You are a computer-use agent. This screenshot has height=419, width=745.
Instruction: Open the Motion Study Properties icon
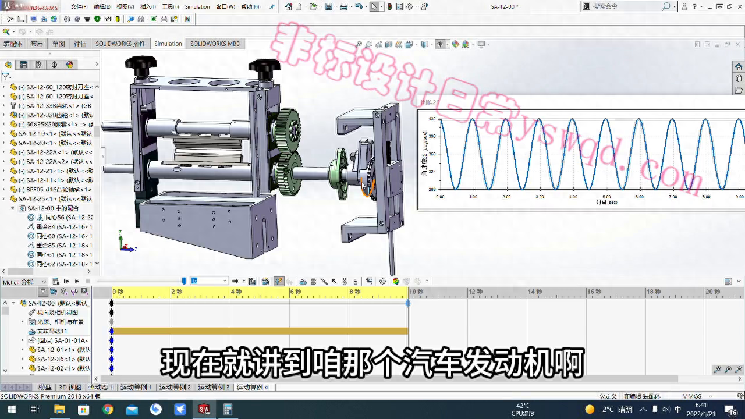click(x=383, y=281)
